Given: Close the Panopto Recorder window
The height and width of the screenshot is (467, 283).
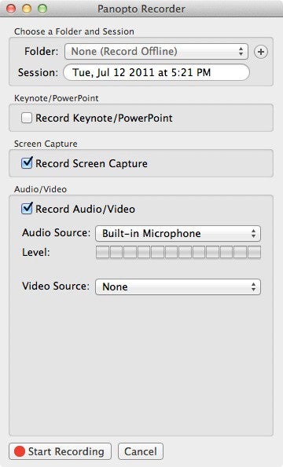Looking at the screenshot, I should (11, 9).
